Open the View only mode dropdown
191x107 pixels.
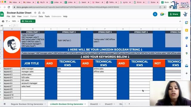(x=28, y=21)
